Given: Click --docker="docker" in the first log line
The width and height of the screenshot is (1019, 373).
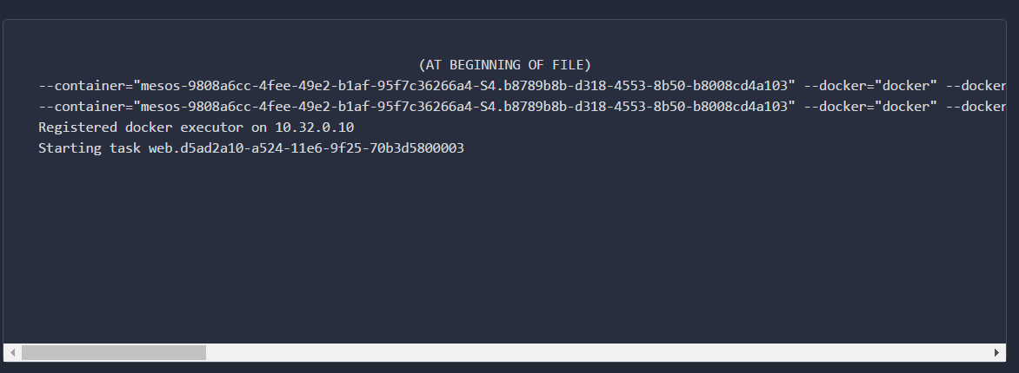Looking at the screenshot, I should 870,86.
